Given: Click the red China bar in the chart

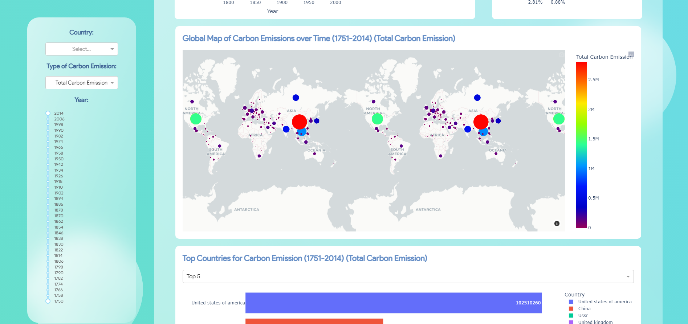Looking at the screenshot, I should (314, 321).
